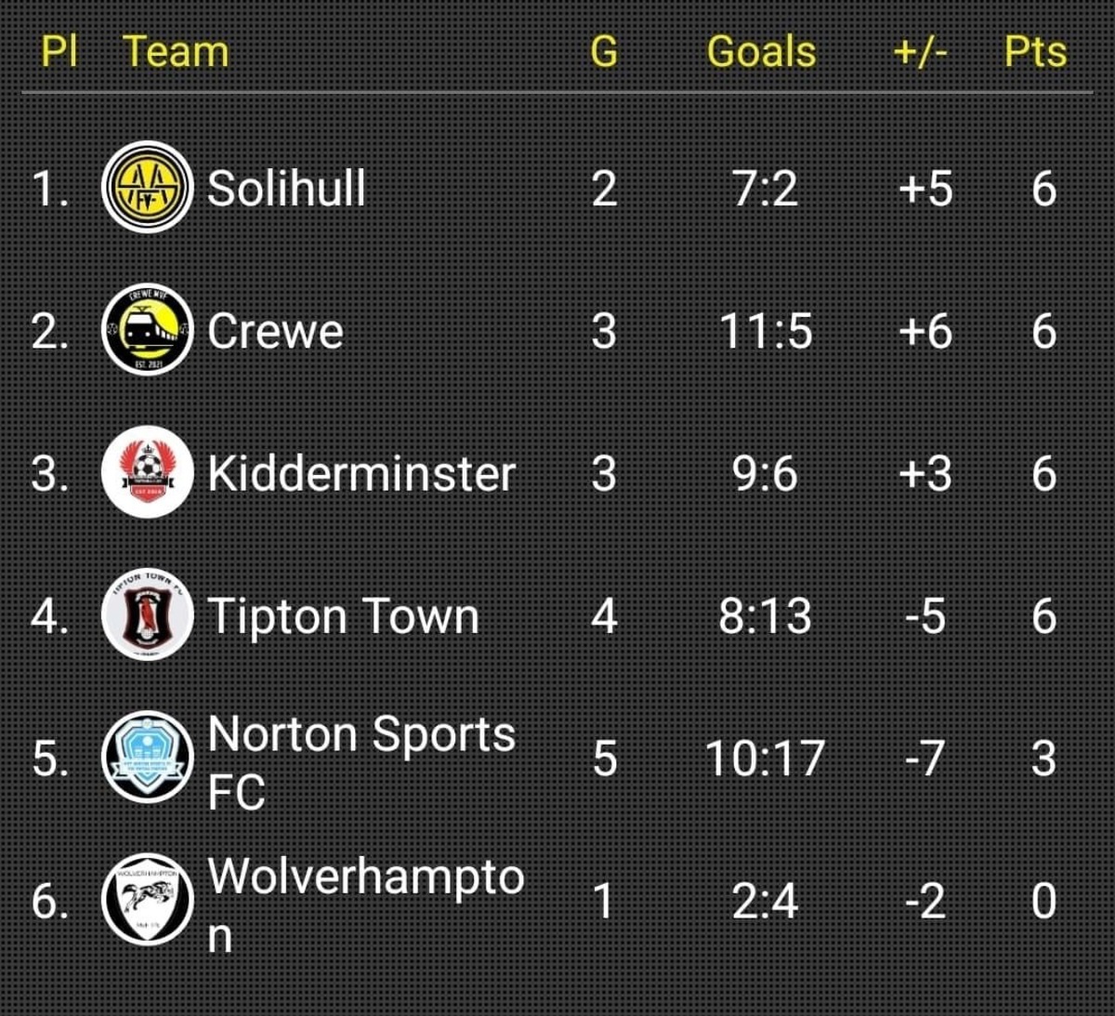Viewport: 1115px width, 1016px height.
Task: Click the Solihull team name
Action: (286, 188)
